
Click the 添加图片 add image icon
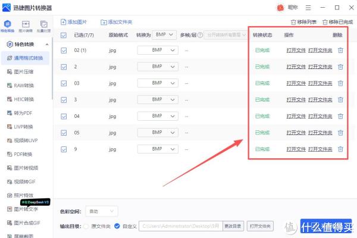[64, 22]
